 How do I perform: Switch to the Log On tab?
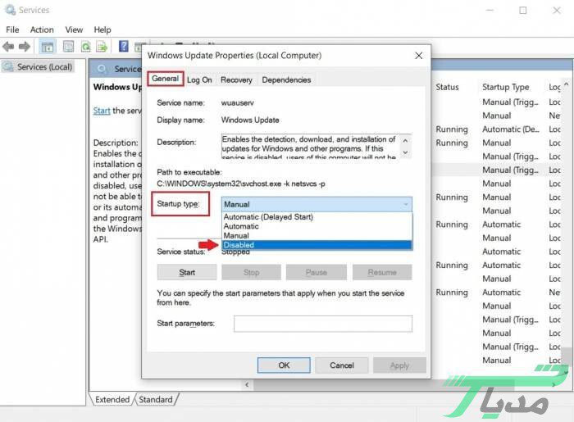(x=199, y=79)
